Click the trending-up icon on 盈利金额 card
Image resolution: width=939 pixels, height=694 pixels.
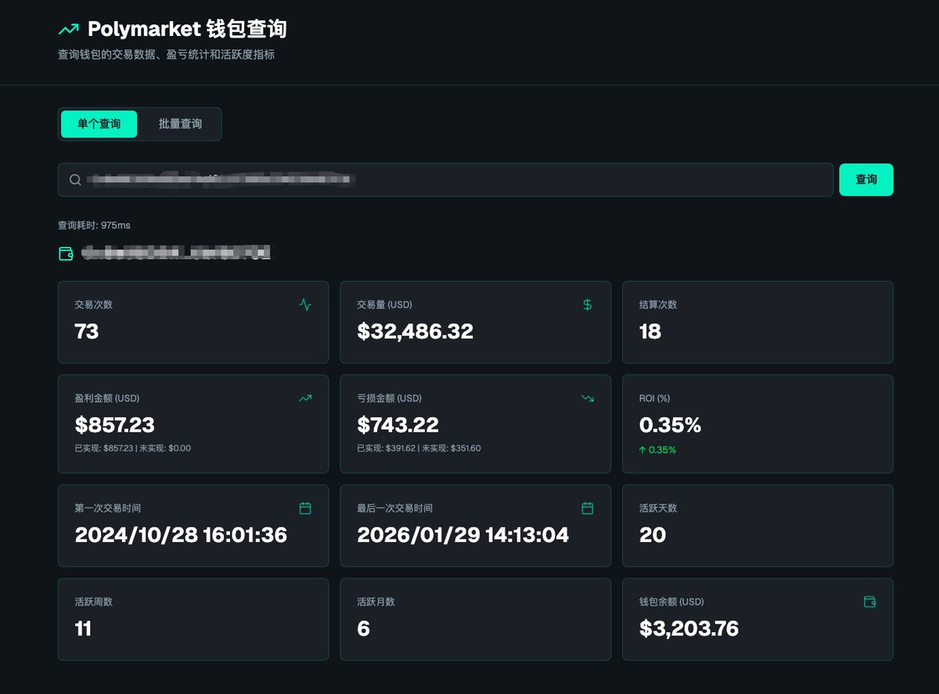point(305,398)
